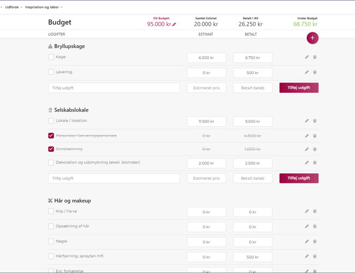Click the round plus add button

click(x=312, y=38)
